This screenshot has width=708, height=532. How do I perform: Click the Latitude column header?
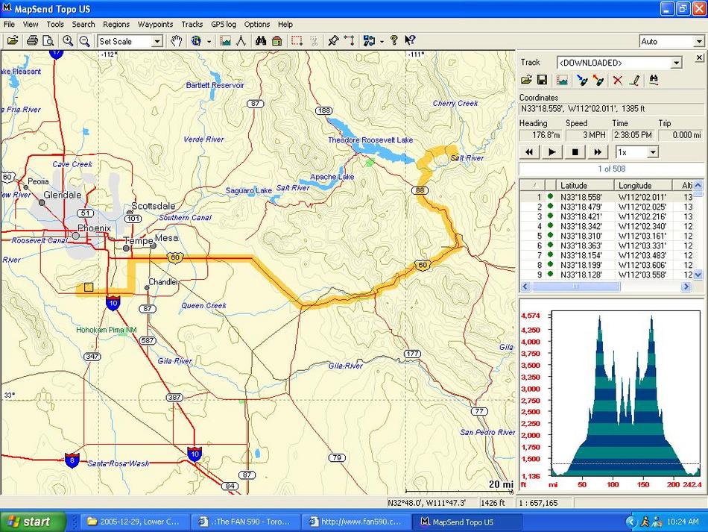coord(585,185)
